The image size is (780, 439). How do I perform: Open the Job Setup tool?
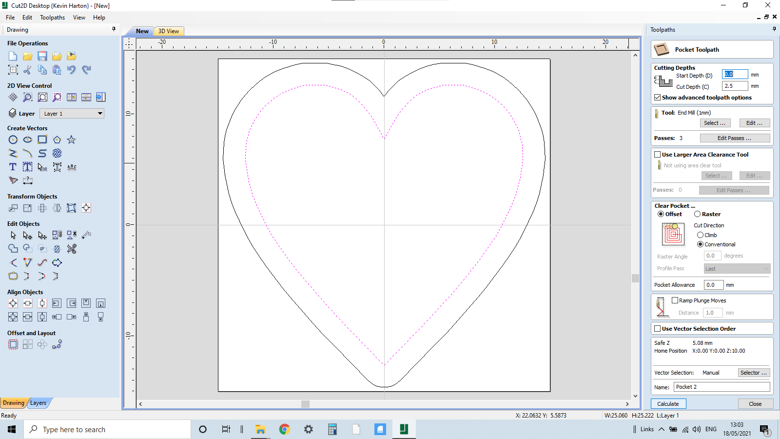13,70
